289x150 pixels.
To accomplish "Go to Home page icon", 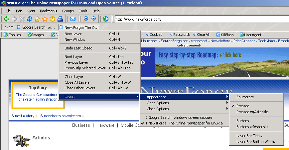I will (x=37, y=19).
